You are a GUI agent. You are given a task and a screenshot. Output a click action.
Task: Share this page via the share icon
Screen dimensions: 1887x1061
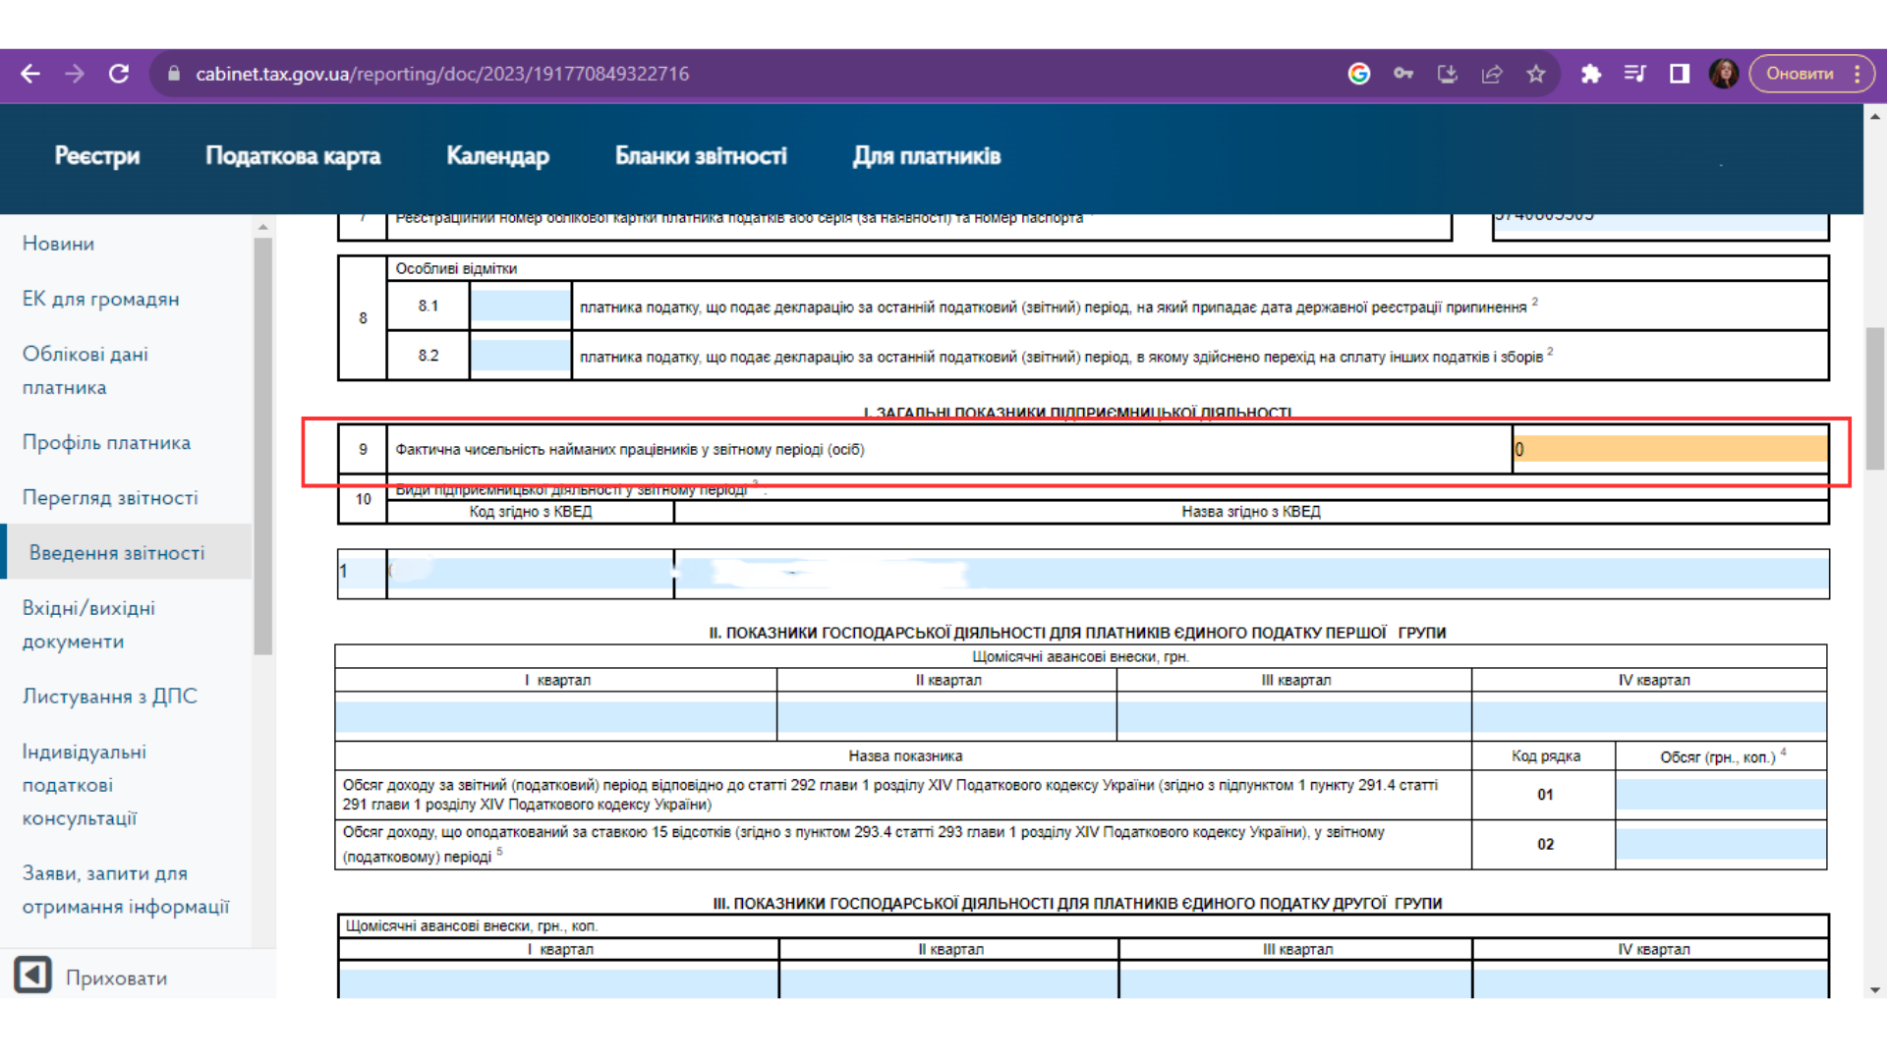pyautogui.click(x=1492, y=74)
